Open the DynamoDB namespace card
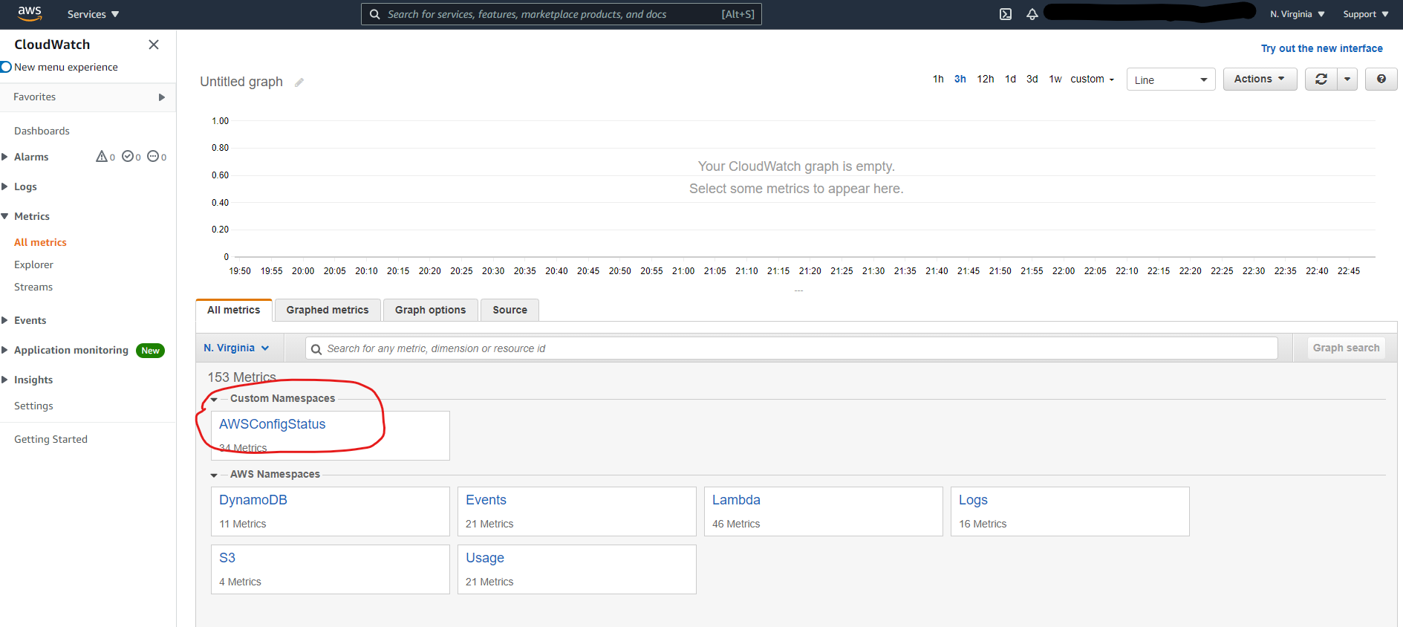 click(331, 511)
